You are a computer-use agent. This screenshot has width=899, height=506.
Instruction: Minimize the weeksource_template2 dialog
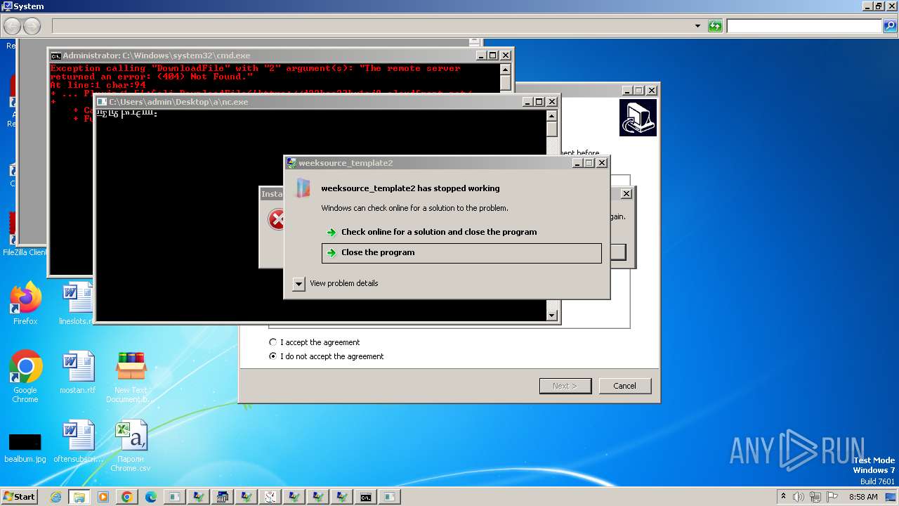tap(577, 163)
